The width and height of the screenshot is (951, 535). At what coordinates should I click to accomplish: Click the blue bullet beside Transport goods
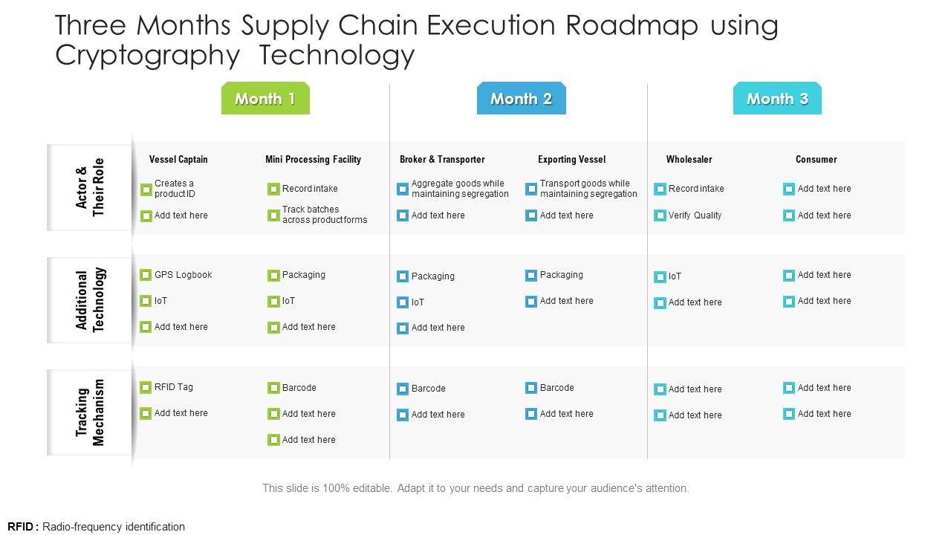coord(531,189)
